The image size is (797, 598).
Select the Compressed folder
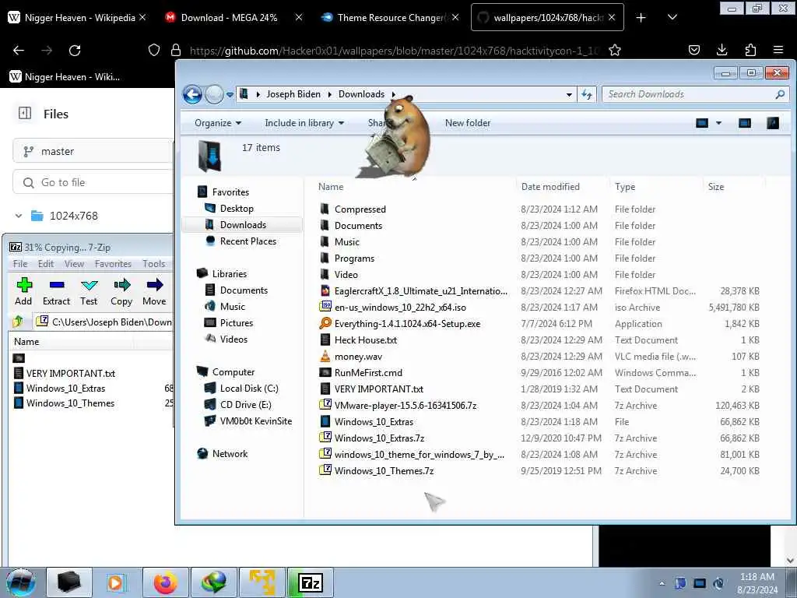click(x=360, y=209)
